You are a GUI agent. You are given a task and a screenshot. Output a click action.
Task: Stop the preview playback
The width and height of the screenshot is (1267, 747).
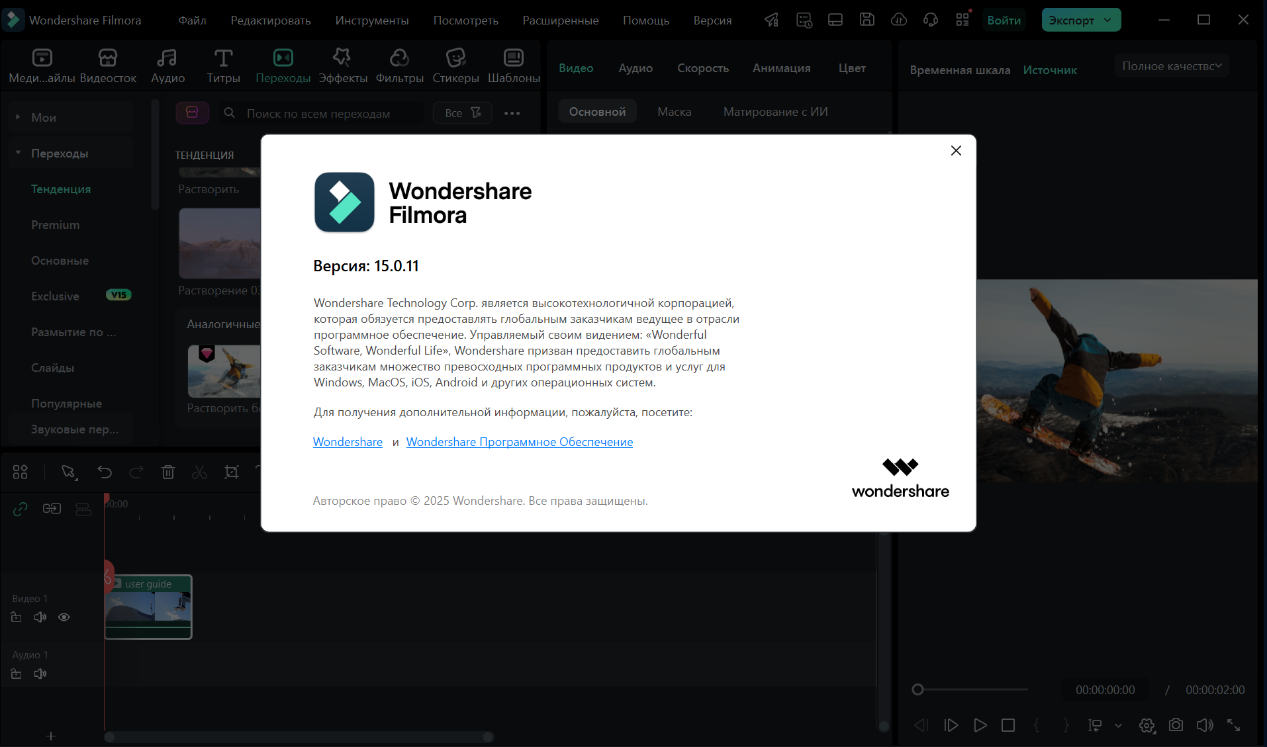(x=1008, y=725)
